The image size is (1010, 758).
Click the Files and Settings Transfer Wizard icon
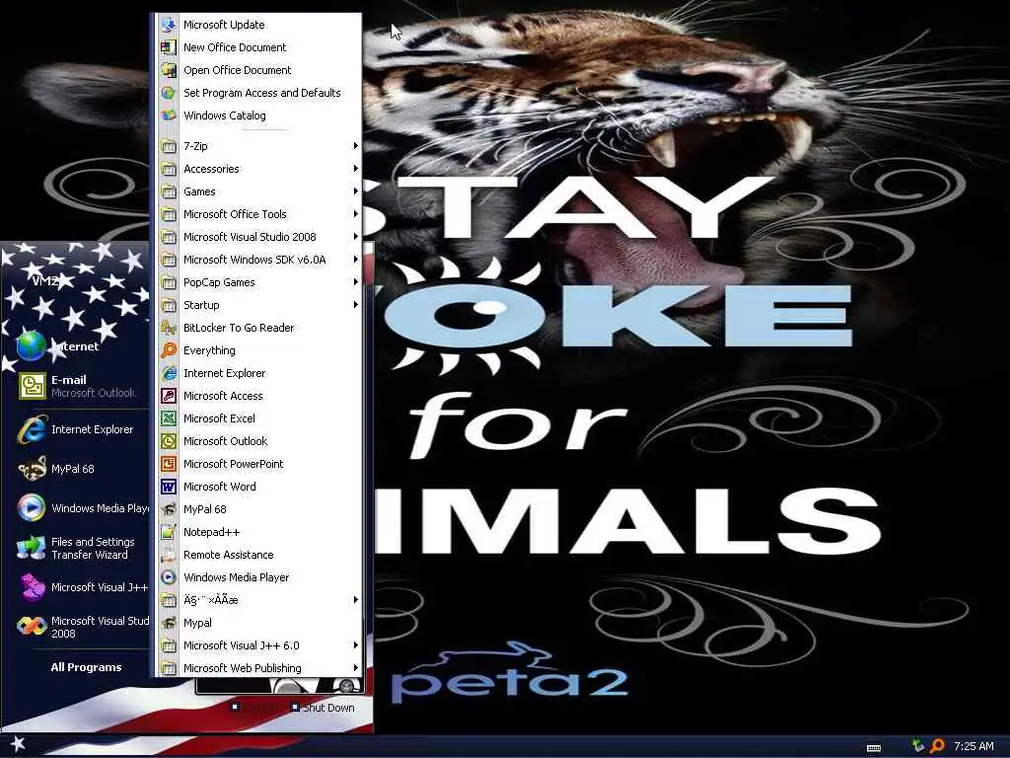tap(31, 548)
